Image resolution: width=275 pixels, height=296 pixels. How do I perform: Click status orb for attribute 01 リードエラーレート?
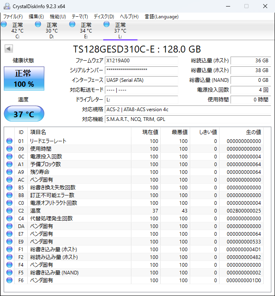pyautogui.click(x=9, y=141)
